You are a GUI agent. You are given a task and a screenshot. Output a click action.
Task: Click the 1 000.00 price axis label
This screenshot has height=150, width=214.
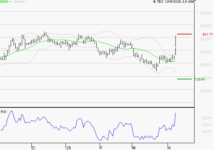tap(204, 13)
